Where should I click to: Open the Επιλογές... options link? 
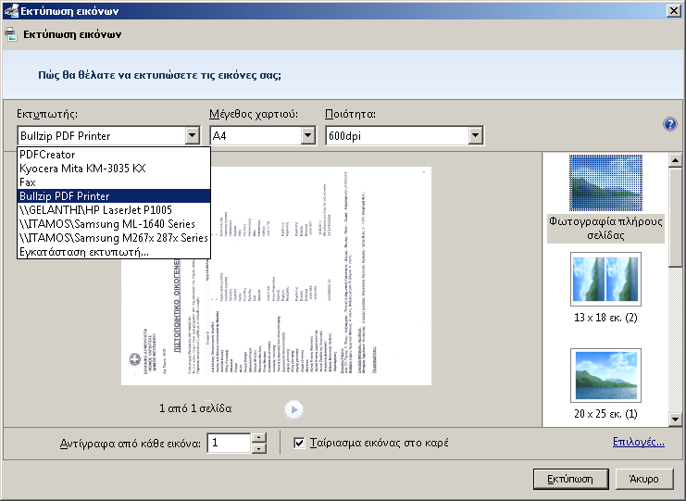click(638, 442)
